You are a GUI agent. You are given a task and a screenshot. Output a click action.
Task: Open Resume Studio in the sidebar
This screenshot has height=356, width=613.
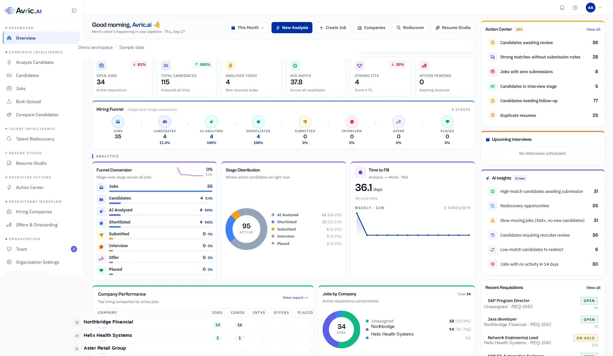42,163
